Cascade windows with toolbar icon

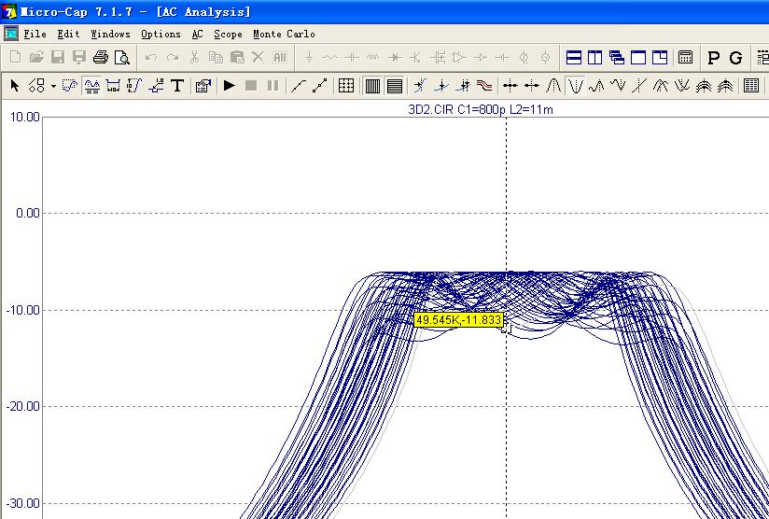coord(617,57)
